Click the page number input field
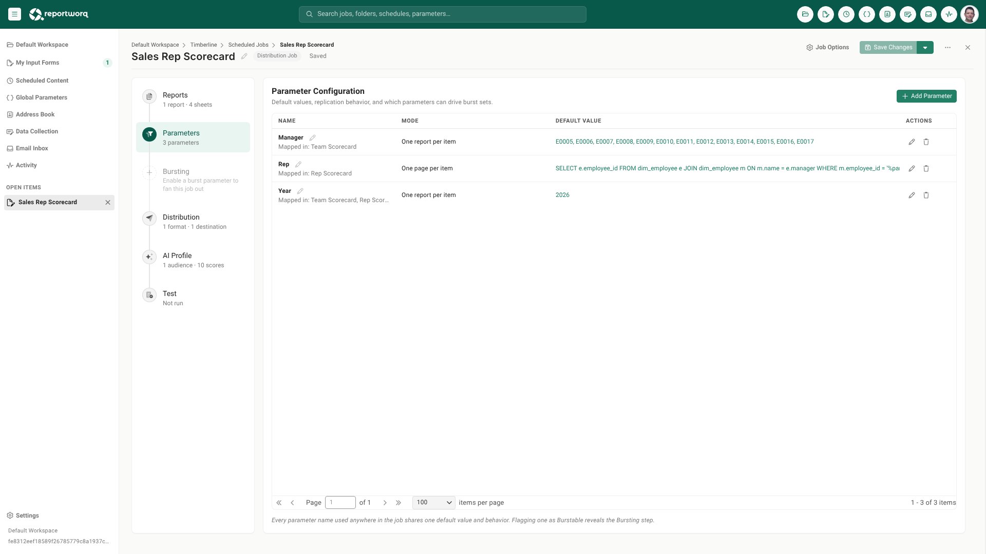986x554 pixels. [340, 503]
